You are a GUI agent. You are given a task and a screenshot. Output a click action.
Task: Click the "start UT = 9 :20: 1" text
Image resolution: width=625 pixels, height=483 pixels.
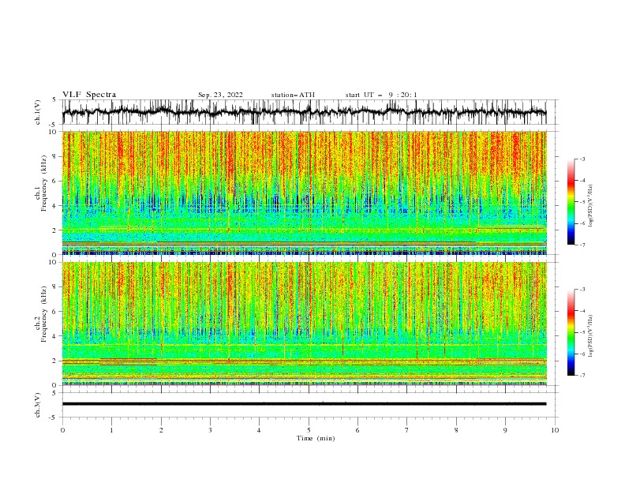381,95
